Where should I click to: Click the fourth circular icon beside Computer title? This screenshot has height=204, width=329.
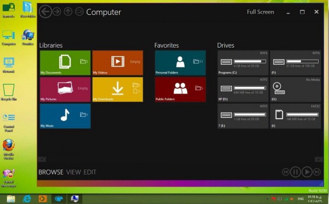pyautogui.click(x=80, y=11)
